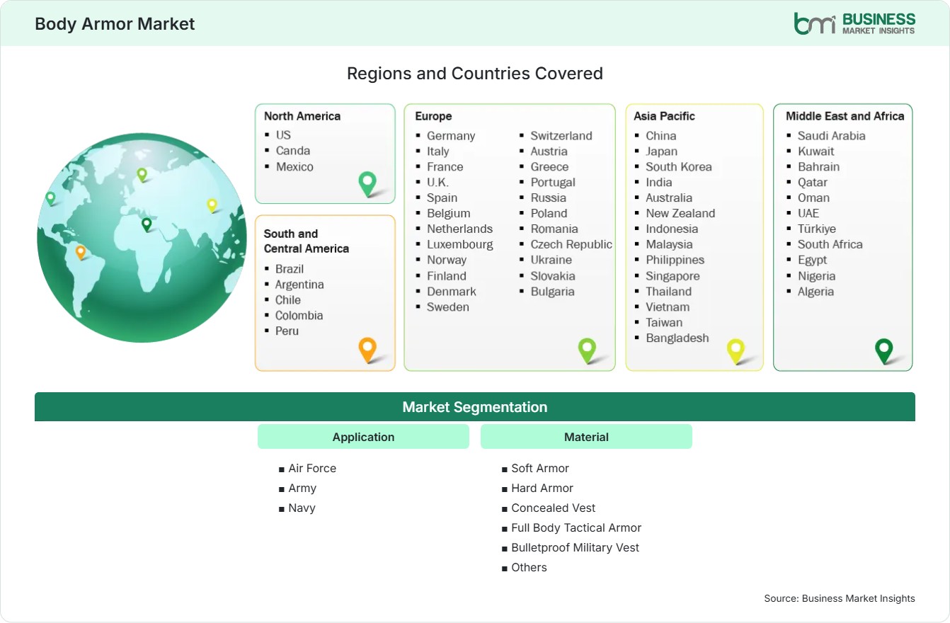Click the Business Market Insights logo
Image resolution: width=950 pixels, height=623 pixels.
click(854, 23)
